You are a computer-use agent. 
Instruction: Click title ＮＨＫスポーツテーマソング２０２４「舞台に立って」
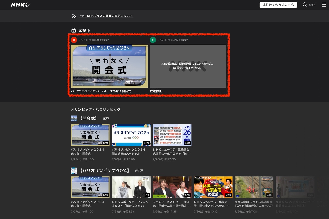pos(130,204)
